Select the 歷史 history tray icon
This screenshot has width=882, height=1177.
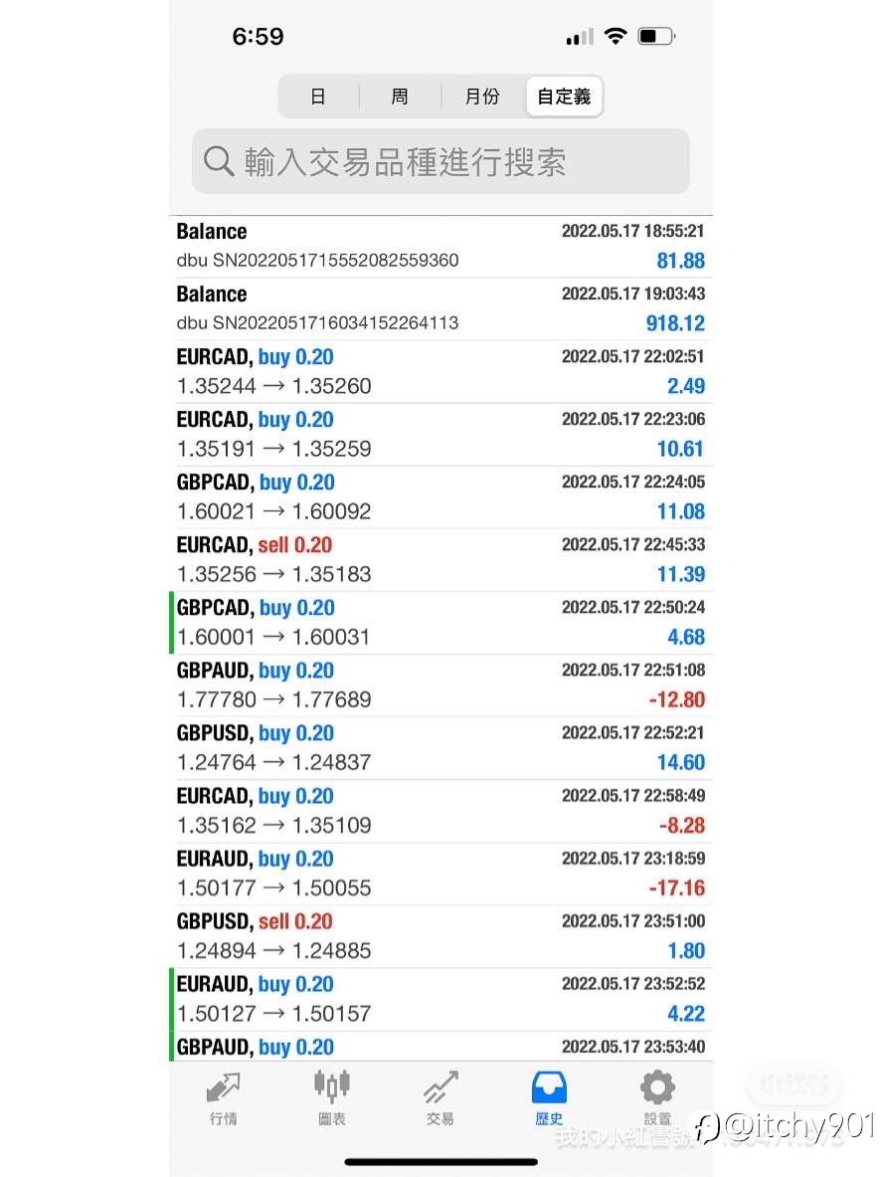(x=549, y=1087)
